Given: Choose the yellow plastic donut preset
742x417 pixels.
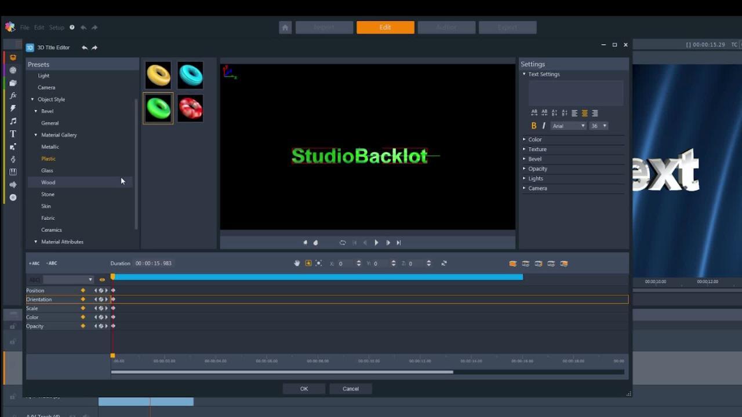Looking at the screenshot, I should (158, 75).
